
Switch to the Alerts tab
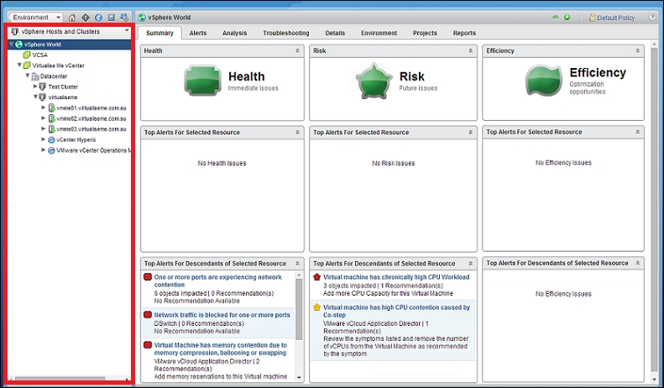(198, 33)
